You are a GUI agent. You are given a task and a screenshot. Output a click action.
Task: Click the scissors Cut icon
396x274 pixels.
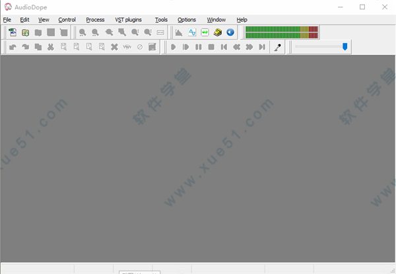click(50, 47)
